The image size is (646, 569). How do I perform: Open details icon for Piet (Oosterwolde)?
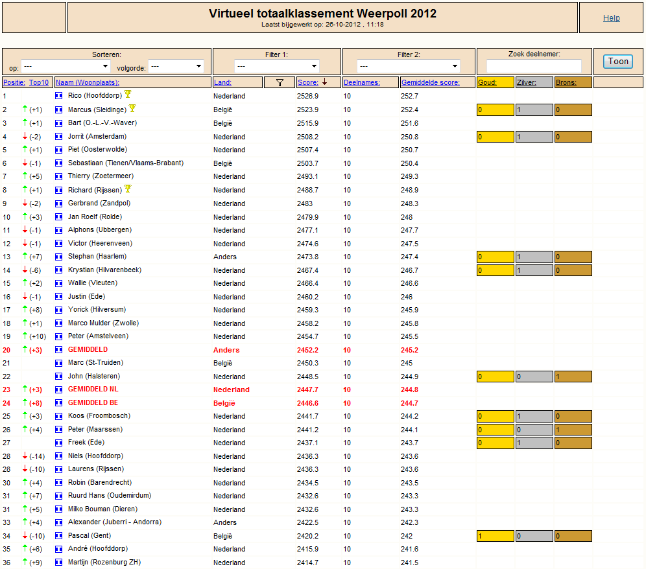59,150
